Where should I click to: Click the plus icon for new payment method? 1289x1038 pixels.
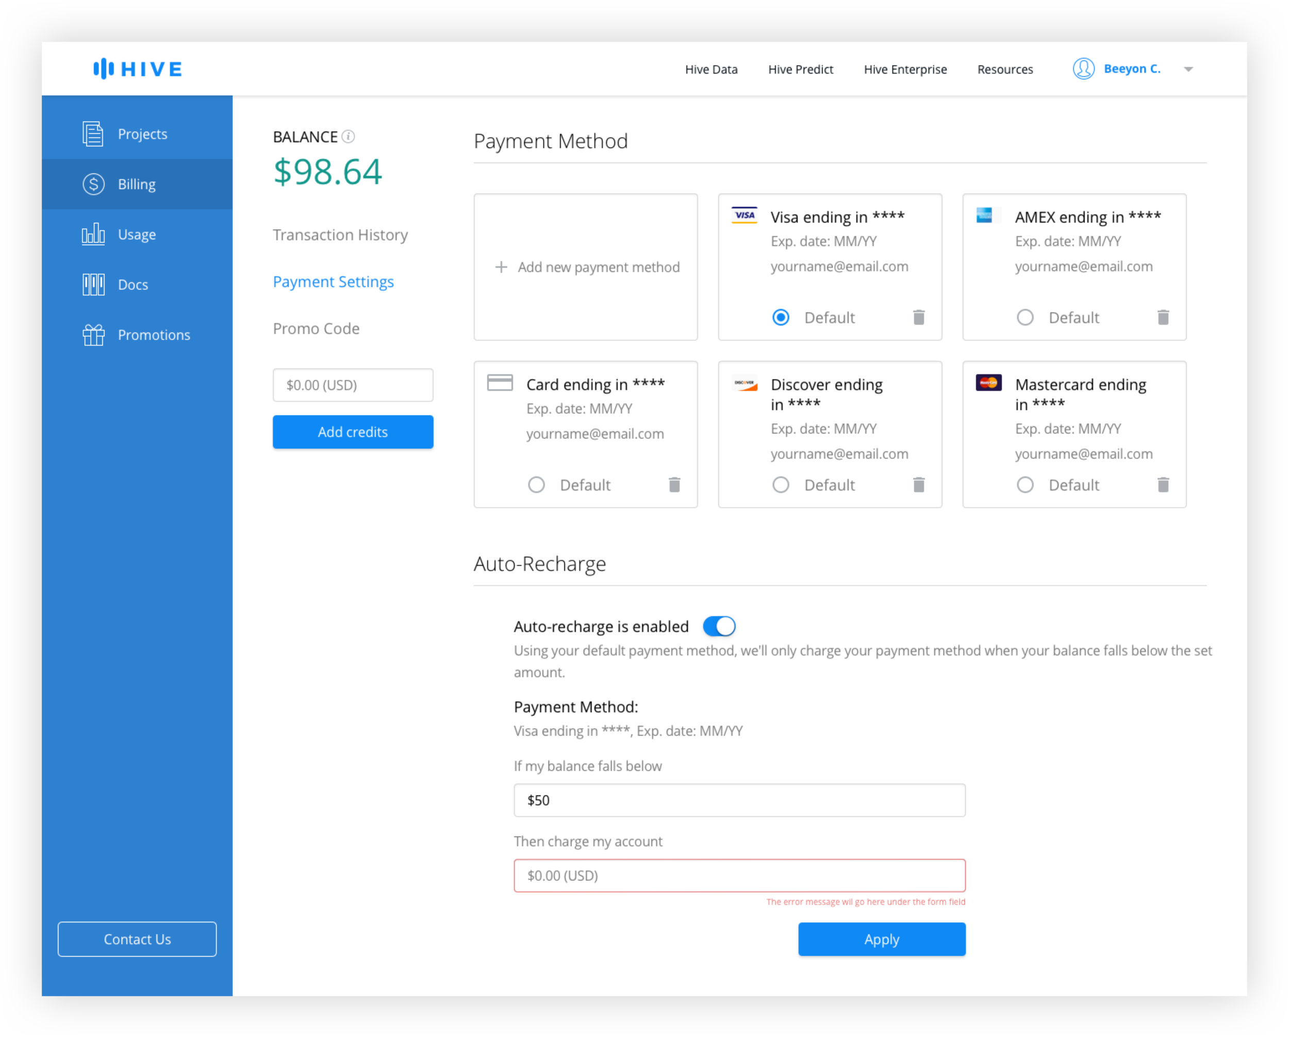tap(501, 267)
